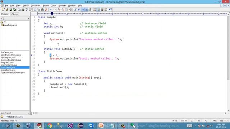Open Find with the flashlight icon
Screen dimensions: 230x129
tap(59, 10)
